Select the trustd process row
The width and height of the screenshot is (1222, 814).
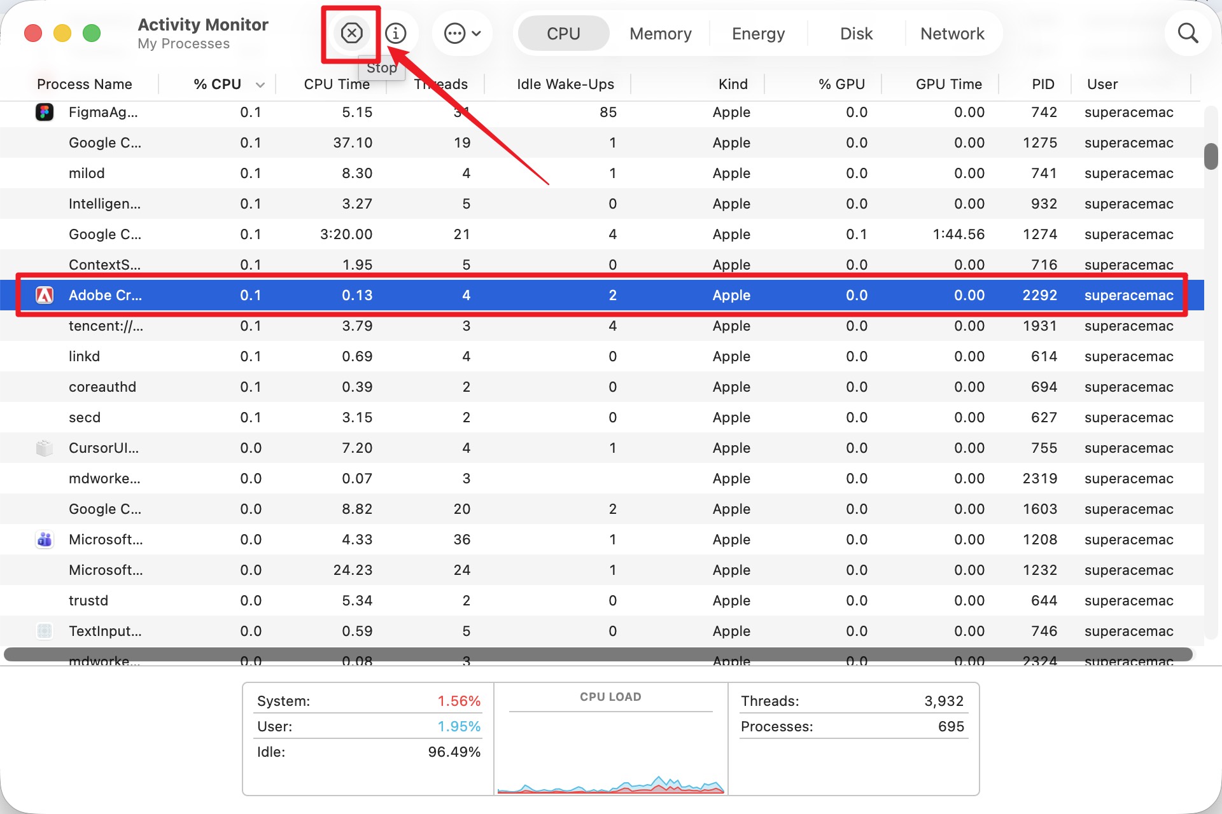pyautogui.click(x=602, y=600)
